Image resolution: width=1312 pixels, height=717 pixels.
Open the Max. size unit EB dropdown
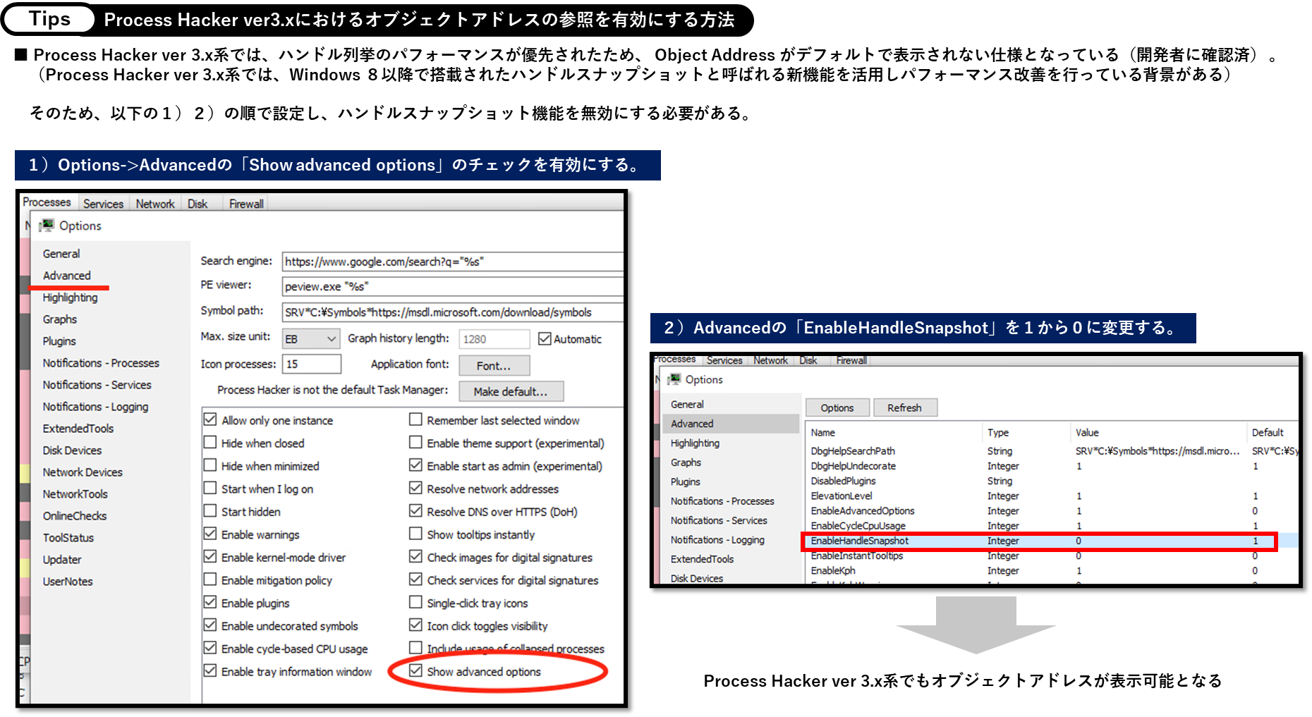point(311,339)
